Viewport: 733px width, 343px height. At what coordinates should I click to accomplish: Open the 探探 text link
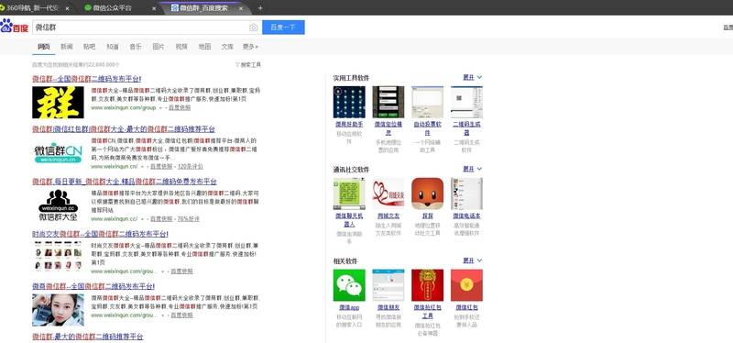(427, 216)
